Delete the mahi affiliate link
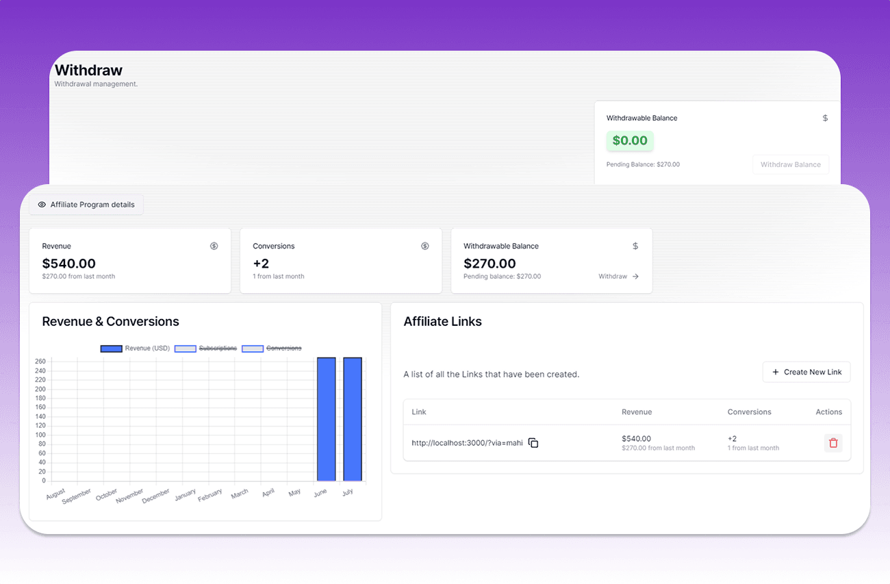890x584 pixels. [x=832, y=443]
